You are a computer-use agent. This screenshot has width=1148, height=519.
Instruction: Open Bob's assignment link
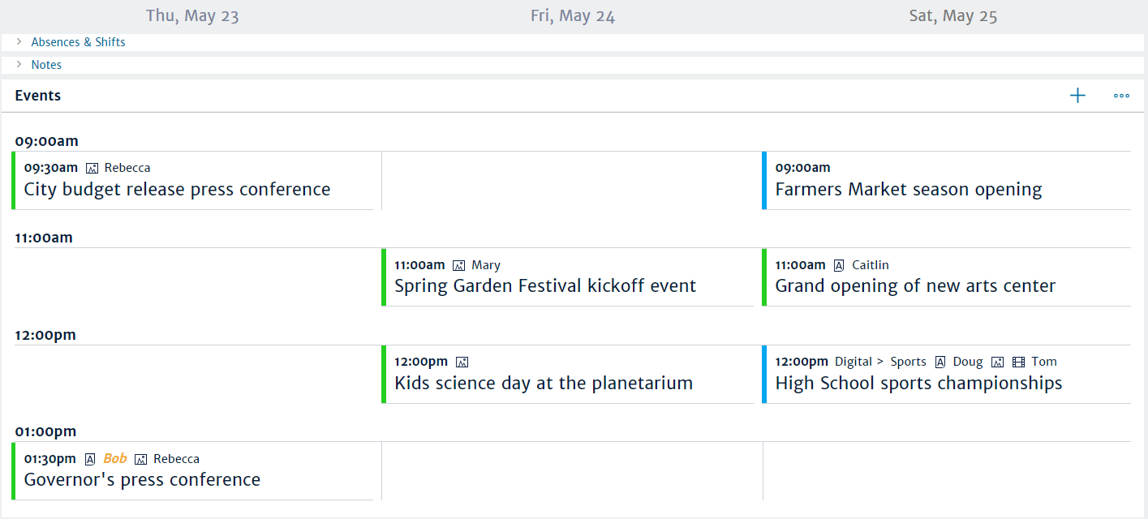click(114, 458)
